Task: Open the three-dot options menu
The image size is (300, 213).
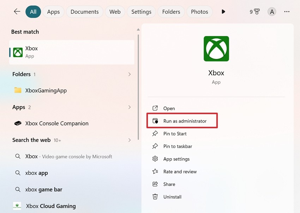Action: 287,12
